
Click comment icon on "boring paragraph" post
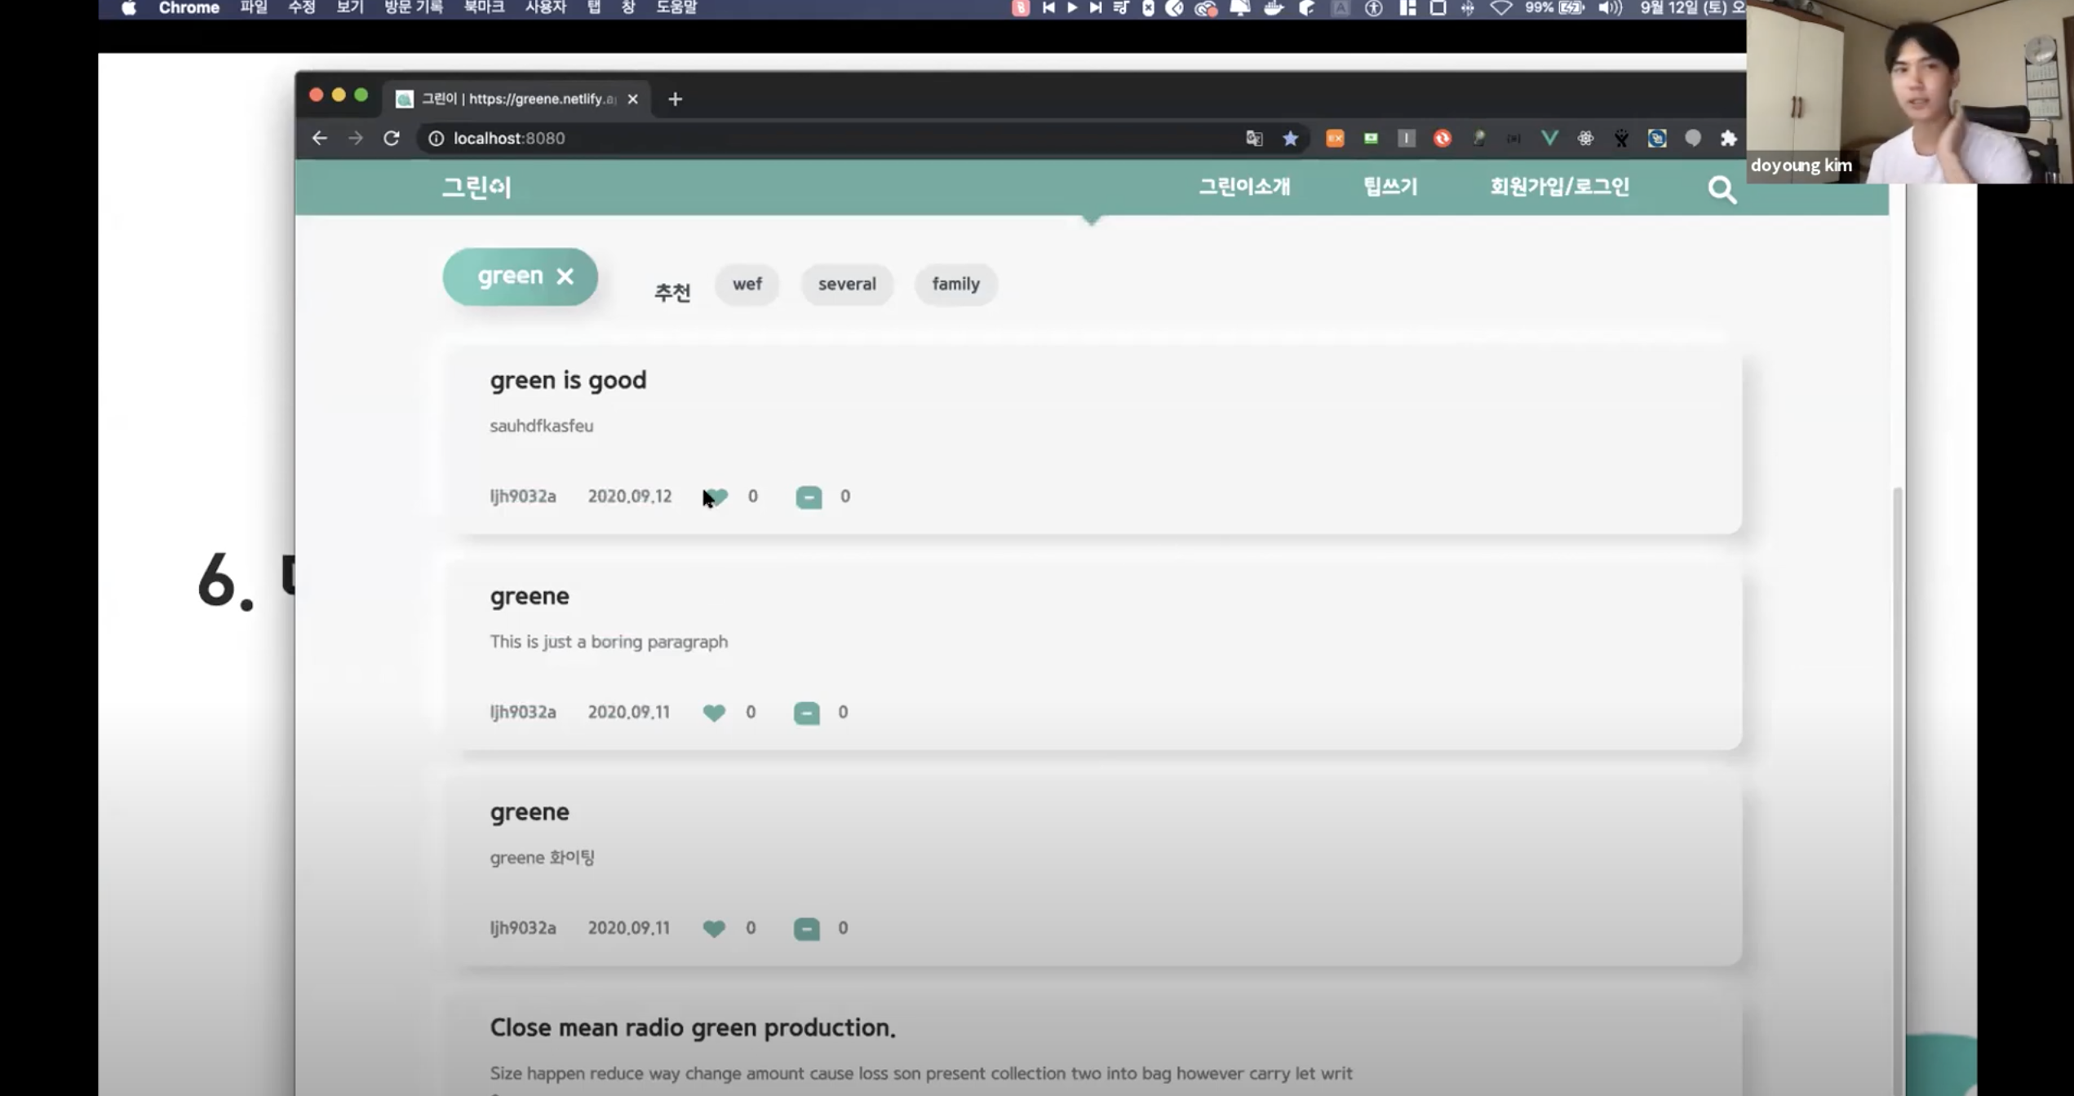coord(806,713)
